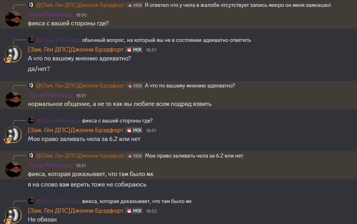Click the @Луна Рейнхард mention in the last reply preview
The width and height of the screenshot is (357, 224).
click(x=58, y=201)
